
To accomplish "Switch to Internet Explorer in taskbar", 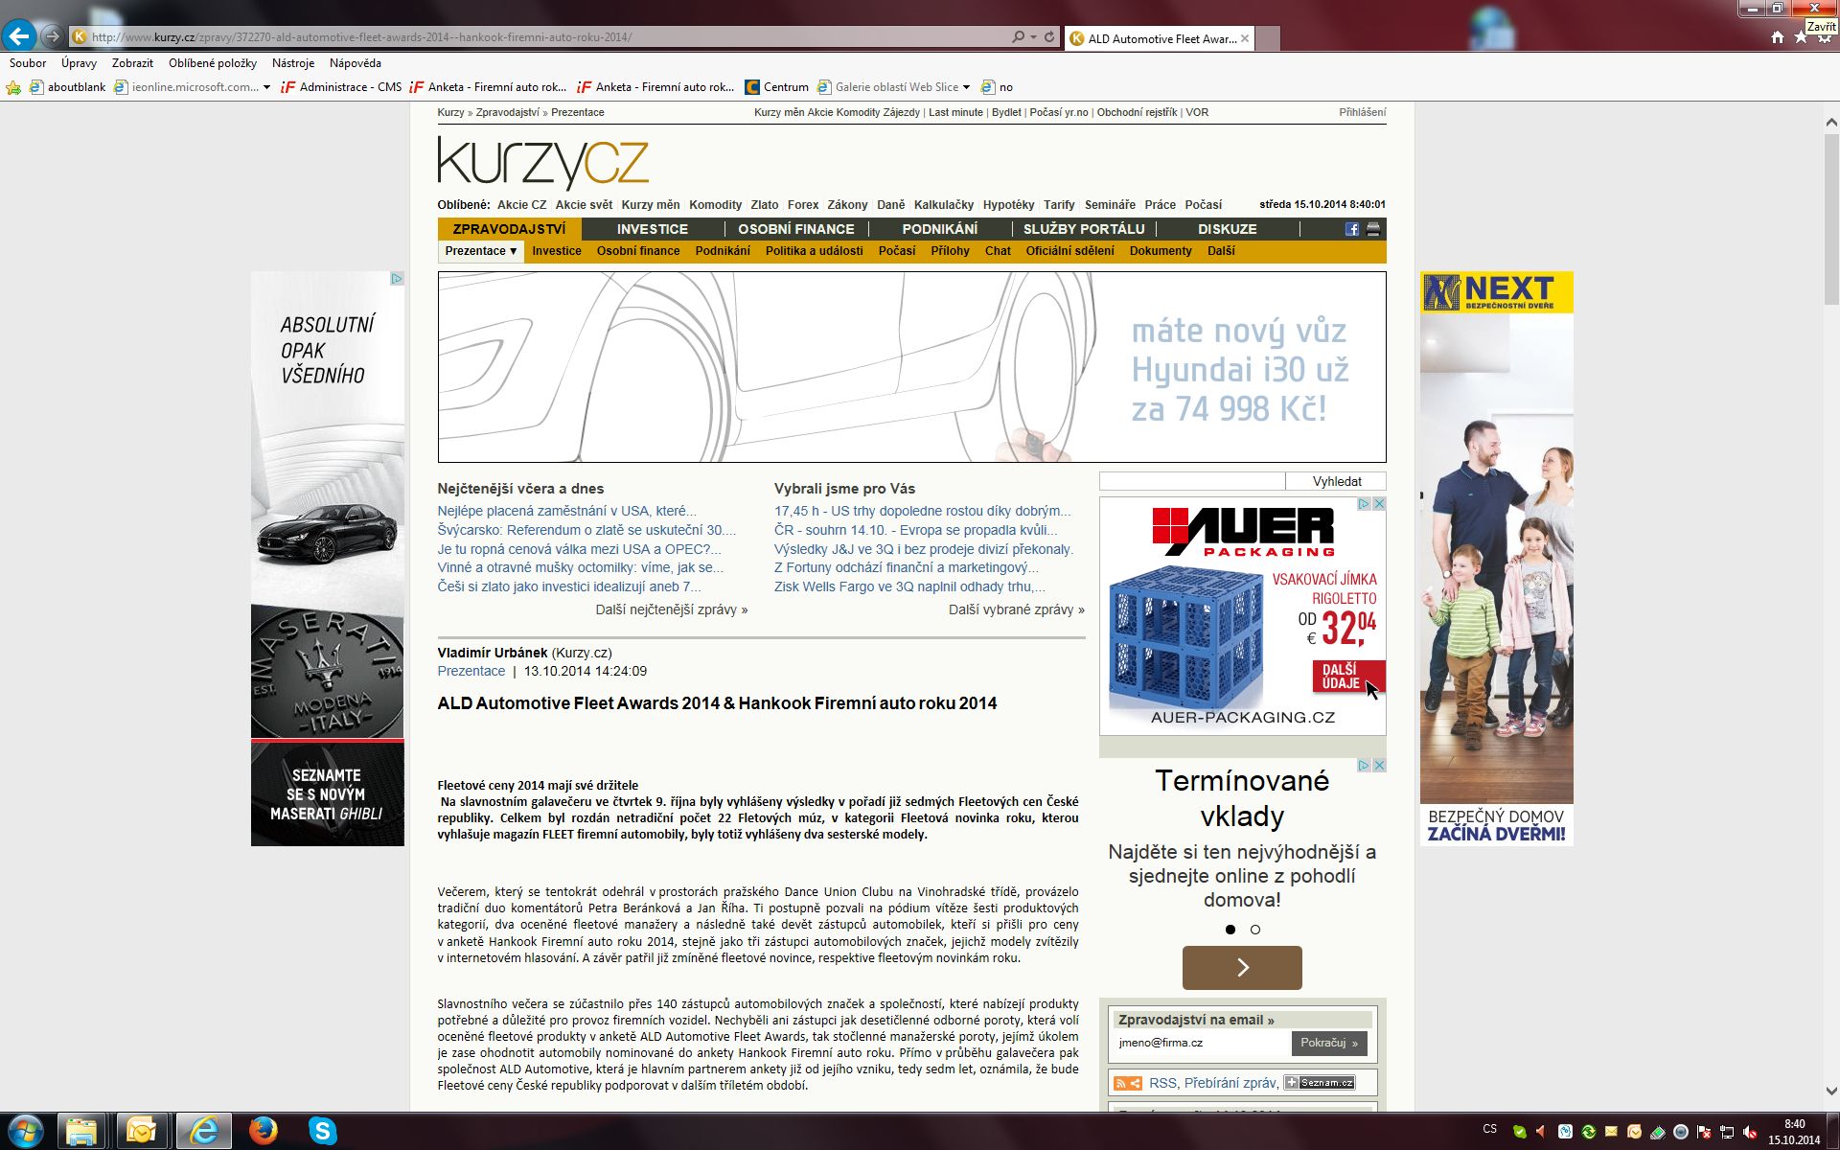I will coord(202,1132).
